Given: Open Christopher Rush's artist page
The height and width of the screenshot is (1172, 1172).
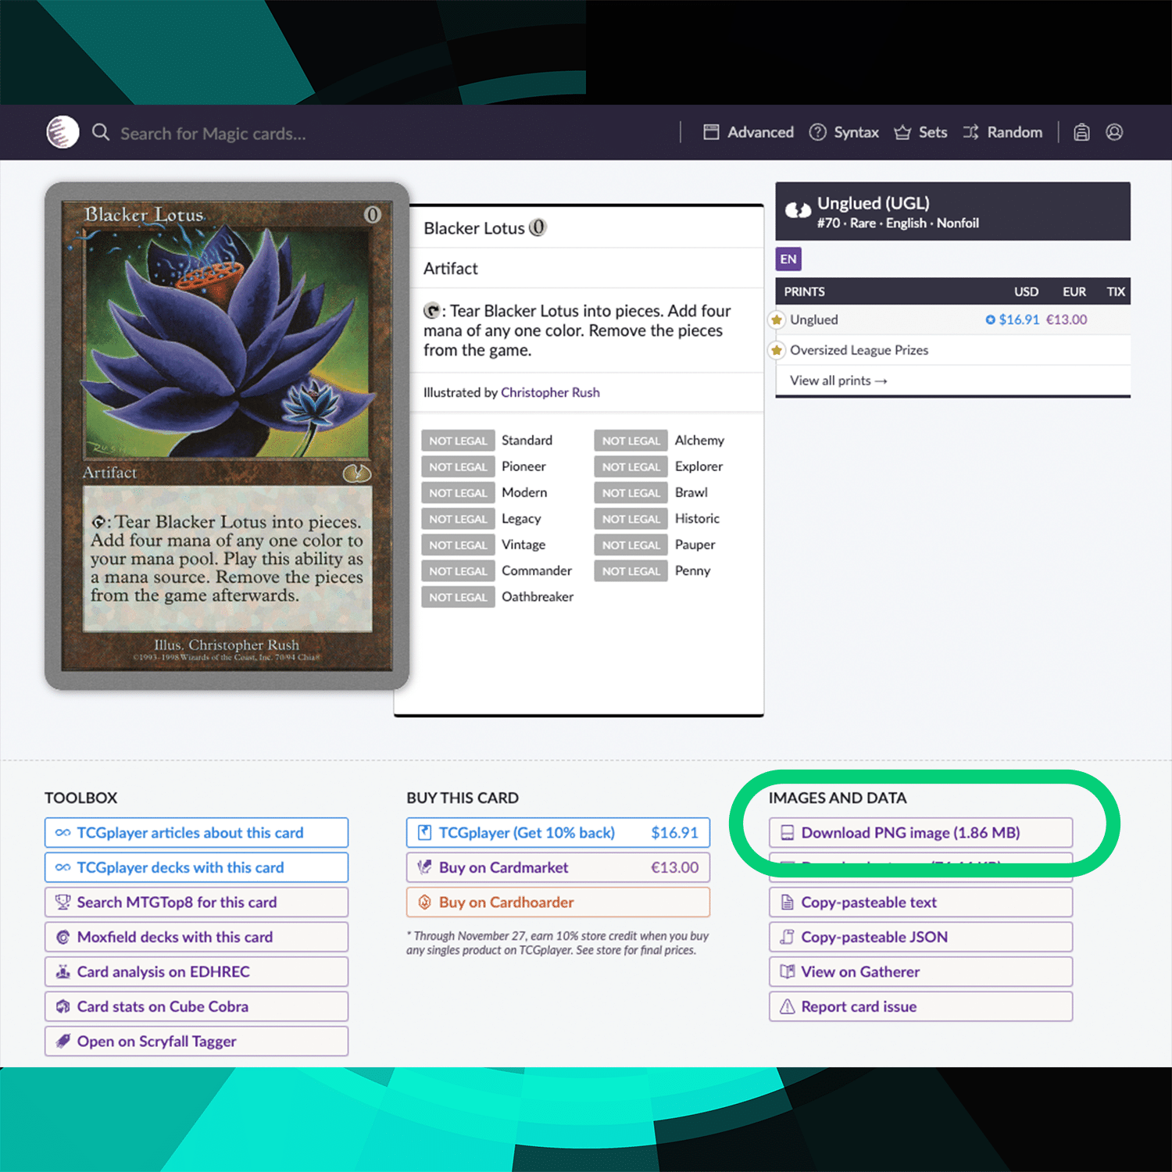Looking at the screenshot, I should pos(550,392).
